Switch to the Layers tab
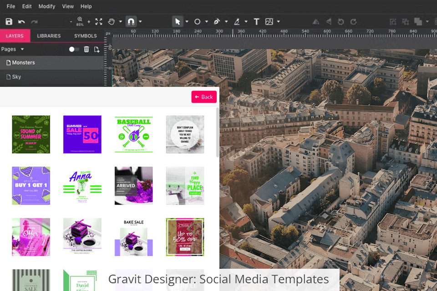Screen dimensions: 437x291 coord(15,36)
